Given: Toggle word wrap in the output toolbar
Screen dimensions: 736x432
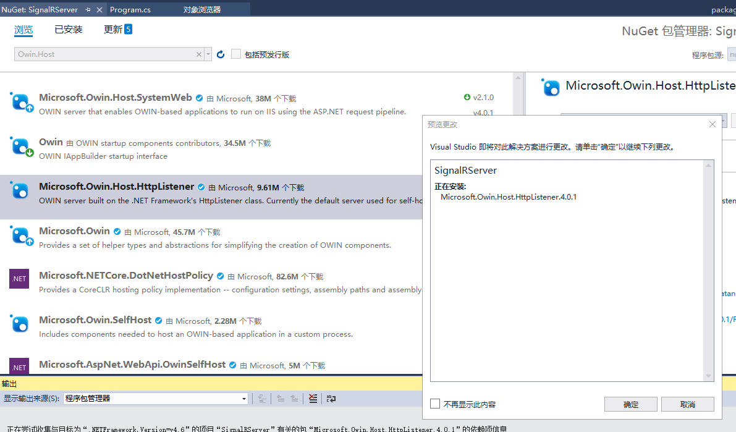Looking at the screenshot, I should point(331,399).
